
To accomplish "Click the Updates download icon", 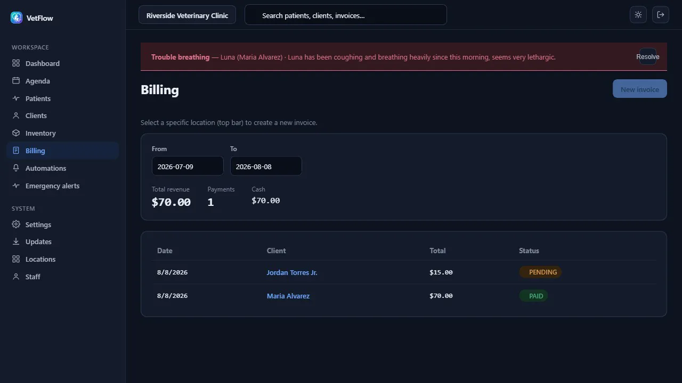I will click(x=16, y=242).
